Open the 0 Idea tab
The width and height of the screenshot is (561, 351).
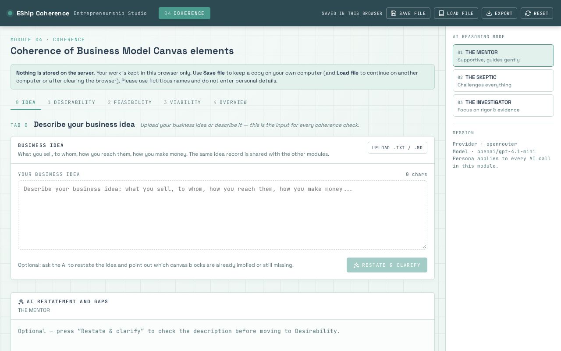[26, 102]
